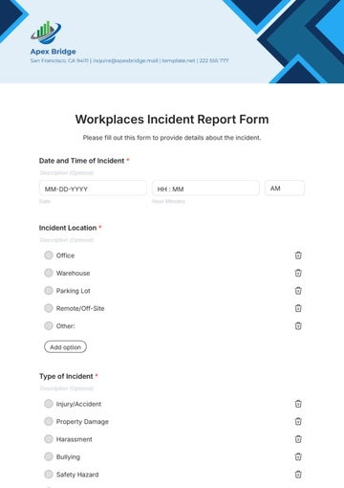The image size is (344, 488).
Task: Edit description under Type of Incident
Action: [67, 388]
